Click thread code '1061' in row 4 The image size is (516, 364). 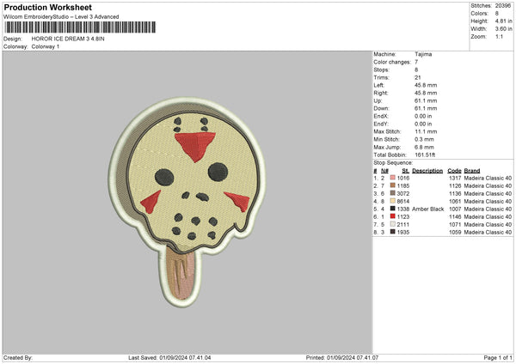(455, 201)
